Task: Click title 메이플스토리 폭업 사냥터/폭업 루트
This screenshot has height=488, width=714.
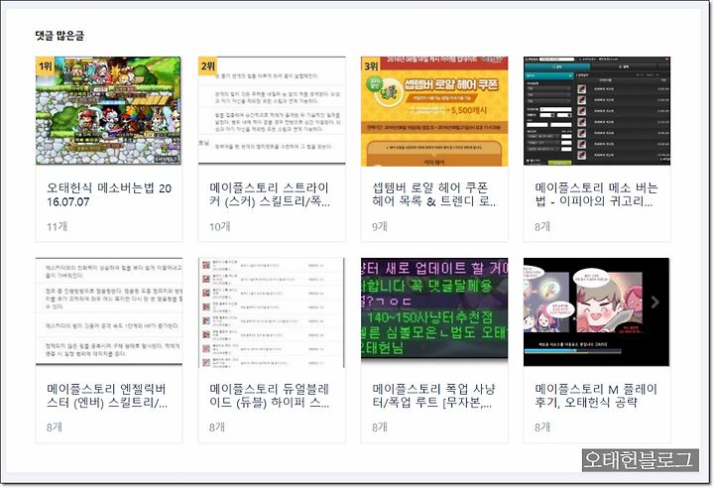Action: [433, 396]
